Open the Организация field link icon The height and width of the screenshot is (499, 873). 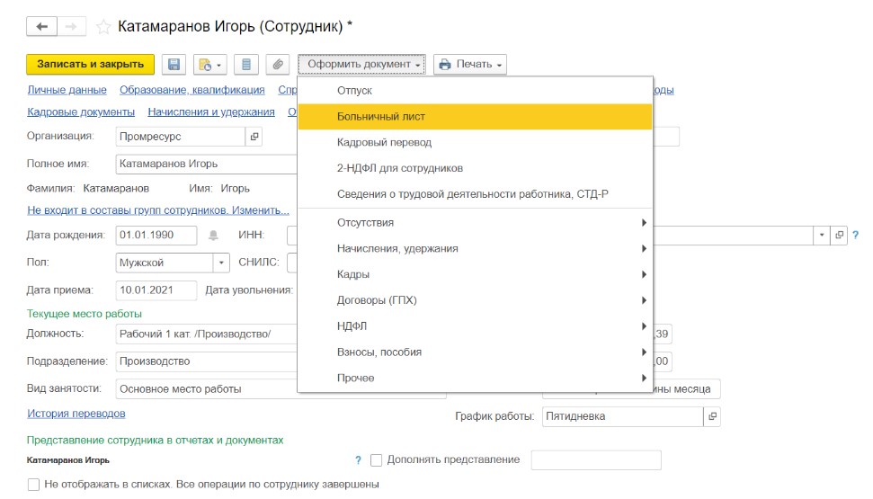coord(254,137)
